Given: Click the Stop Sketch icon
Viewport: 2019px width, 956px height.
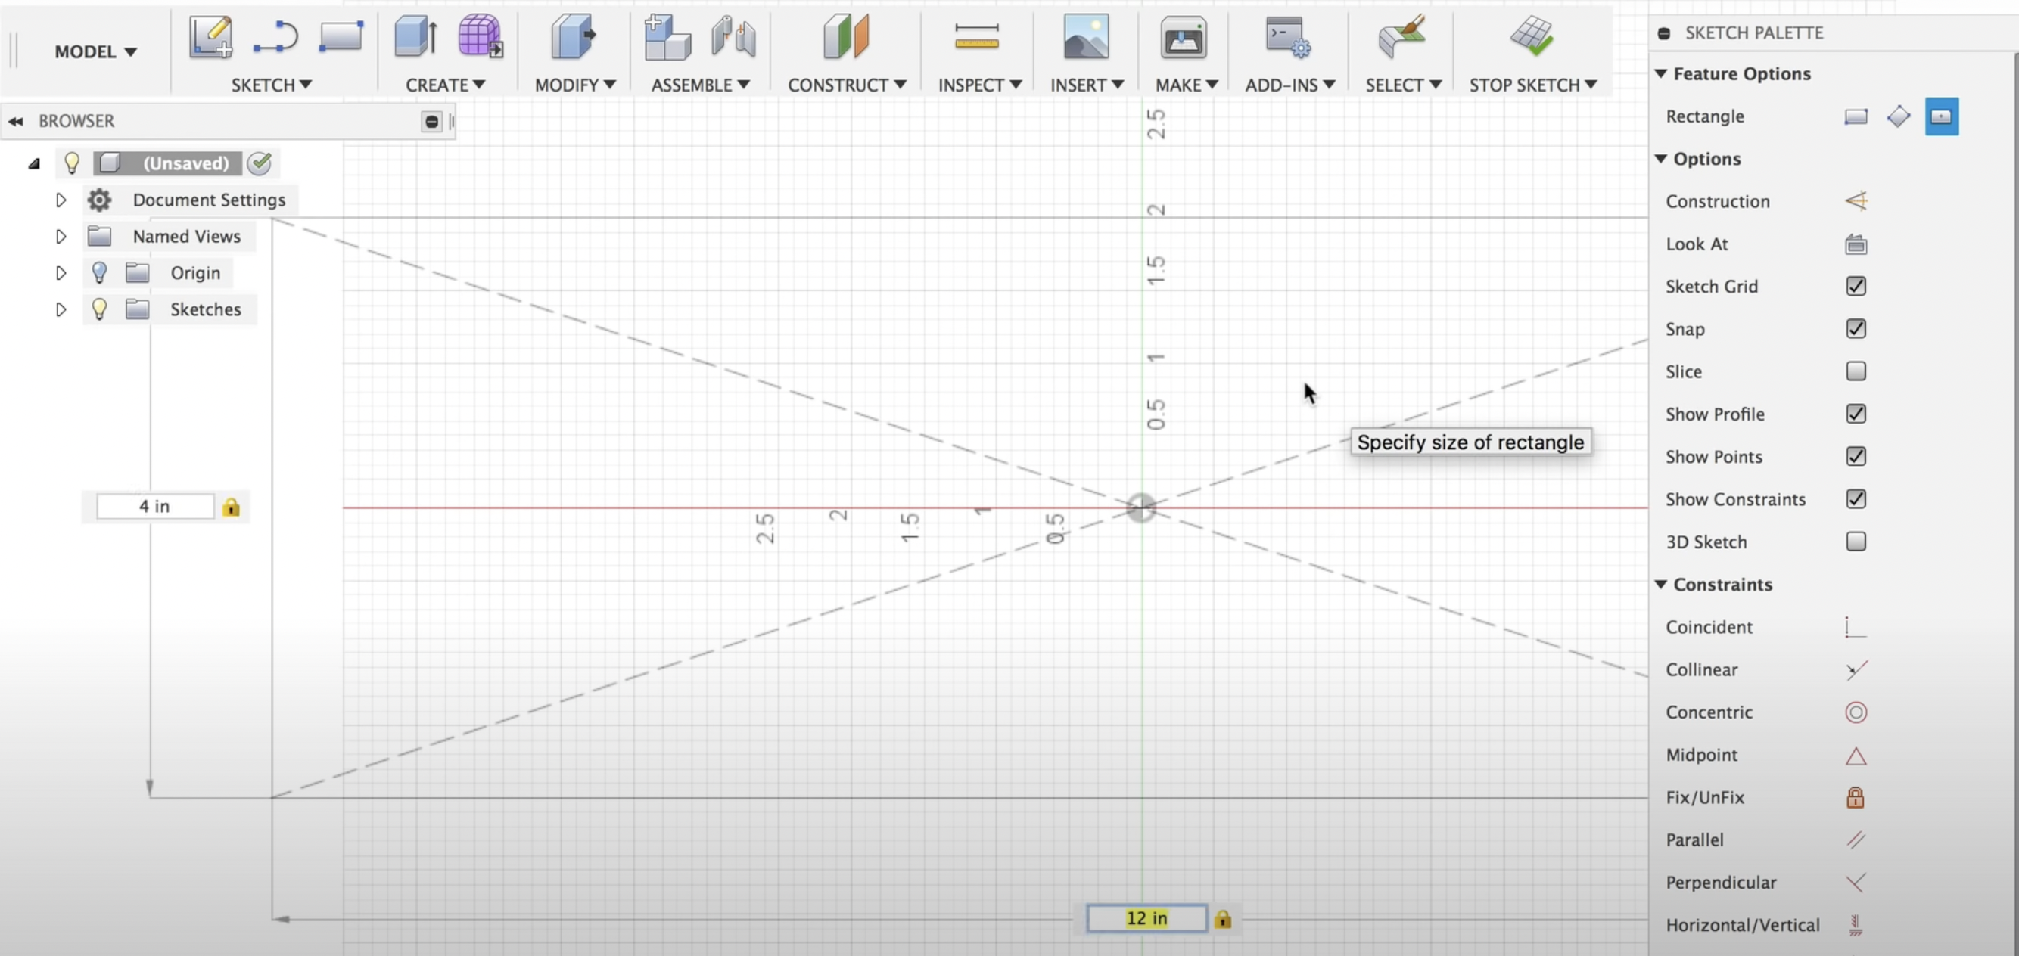Looking at the screenshot, I should click(x=1532, y=36).
